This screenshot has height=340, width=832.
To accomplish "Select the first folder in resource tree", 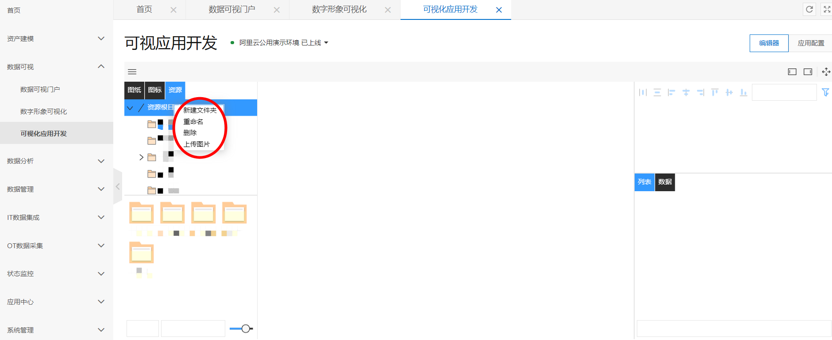I will pos(152,124).
